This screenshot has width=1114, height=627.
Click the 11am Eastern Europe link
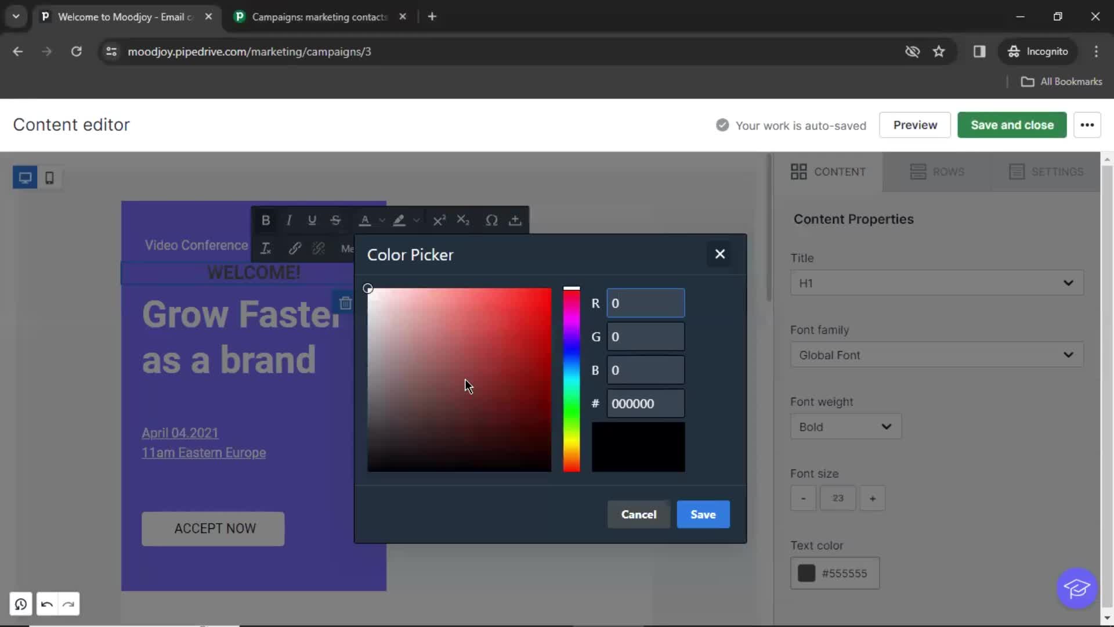(204, 453)
